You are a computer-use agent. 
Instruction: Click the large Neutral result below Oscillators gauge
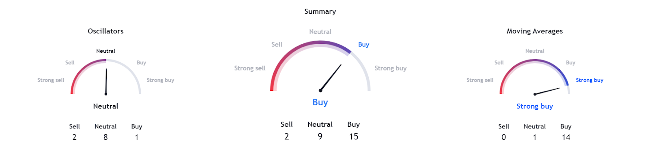105,106
